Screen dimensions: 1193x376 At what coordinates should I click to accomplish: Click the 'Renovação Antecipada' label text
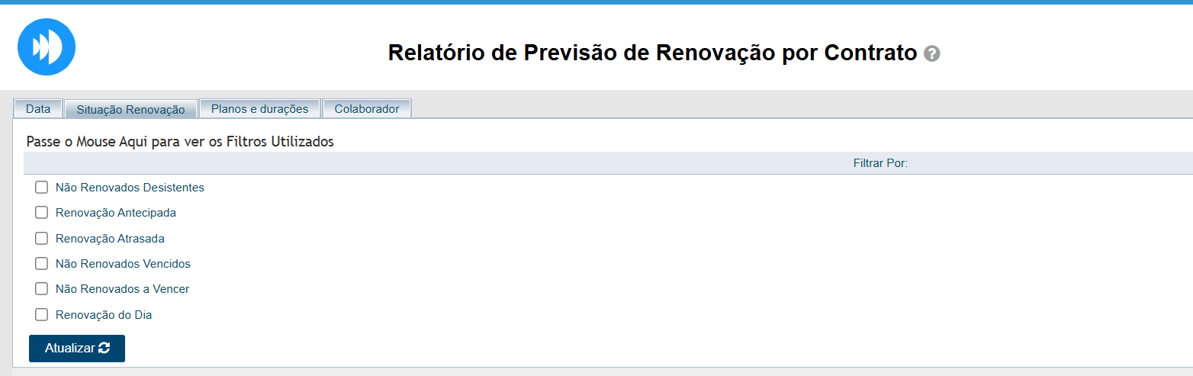[x=116, y=213]
